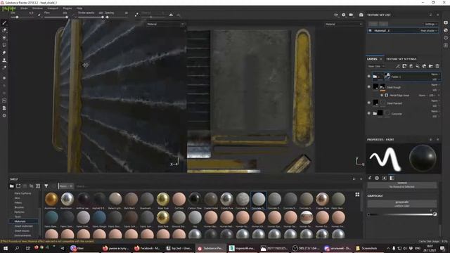
Task: Open the Plugins menu
Action: (67, 8)
